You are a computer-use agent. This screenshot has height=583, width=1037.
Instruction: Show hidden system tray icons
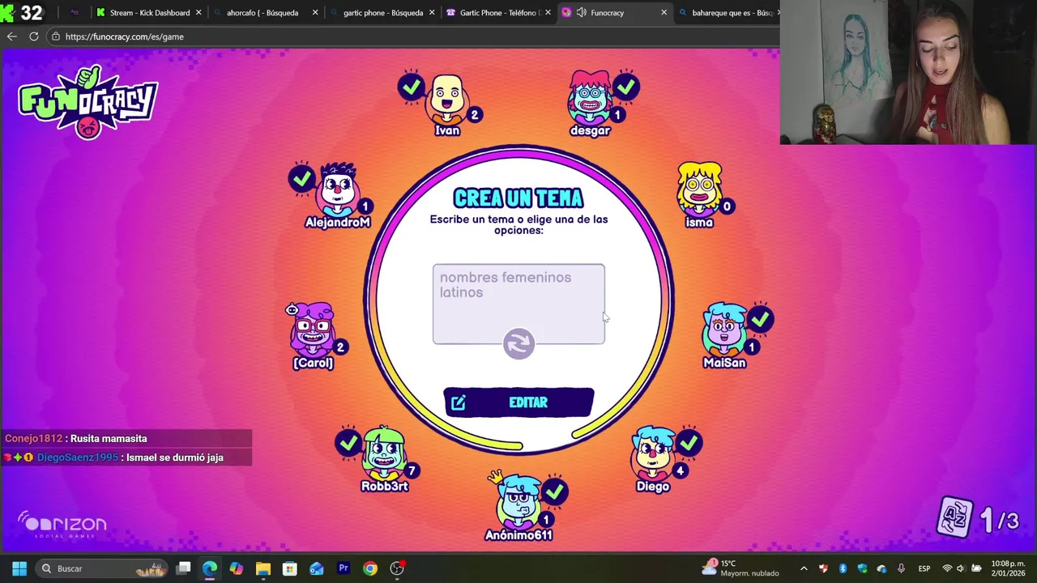click(804, 568)
